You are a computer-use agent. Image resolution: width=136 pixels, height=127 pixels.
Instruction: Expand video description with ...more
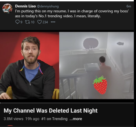point(76,119)
